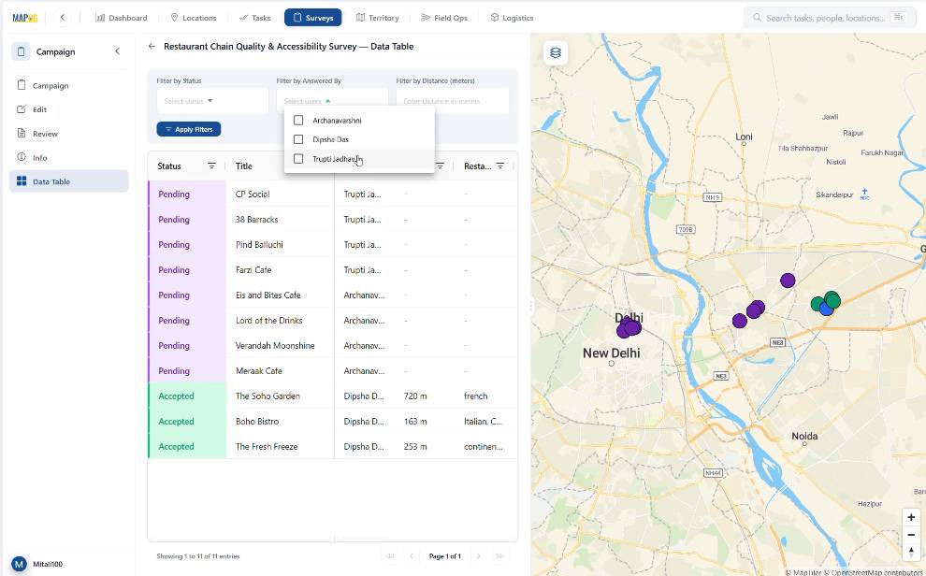Open the Info sidebar item

pyautogui.click(x=69, y=158)
